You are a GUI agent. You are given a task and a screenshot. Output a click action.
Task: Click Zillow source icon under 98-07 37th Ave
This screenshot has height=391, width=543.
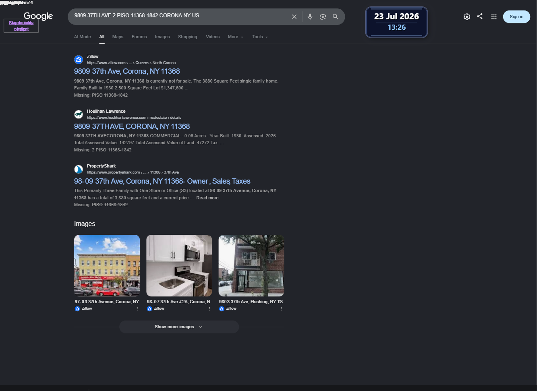tap(149, 309)
